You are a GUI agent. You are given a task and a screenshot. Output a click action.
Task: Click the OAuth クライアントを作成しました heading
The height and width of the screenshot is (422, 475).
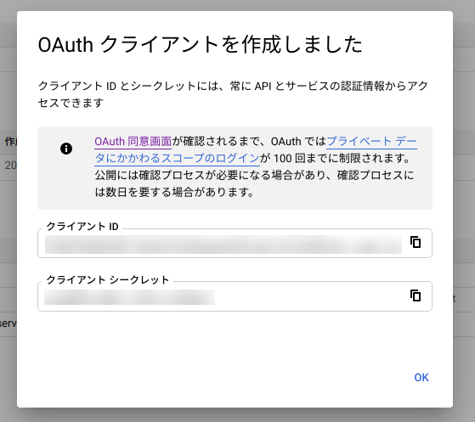(200, 44)
